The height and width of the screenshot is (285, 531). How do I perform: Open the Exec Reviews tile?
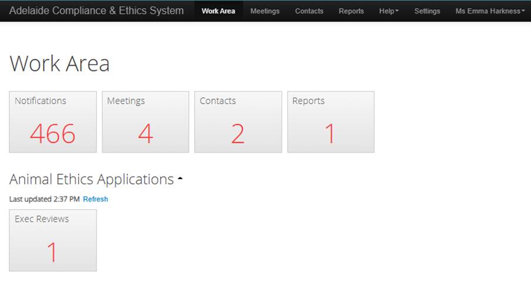point(53,240)
